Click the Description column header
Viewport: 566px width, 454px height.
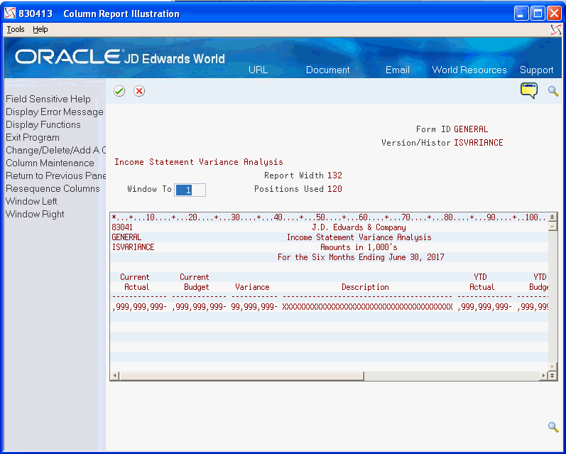pyautogui.click(x=365, y=287)
